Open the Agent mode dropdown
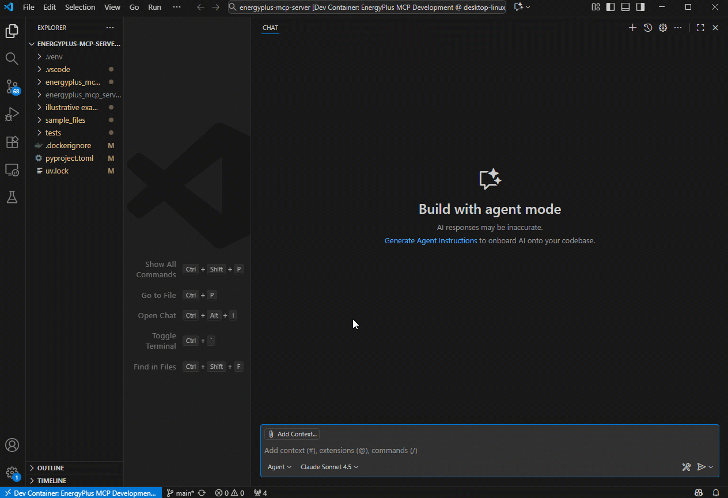Viewport: 728px width, 498px height. coord(279,467)
